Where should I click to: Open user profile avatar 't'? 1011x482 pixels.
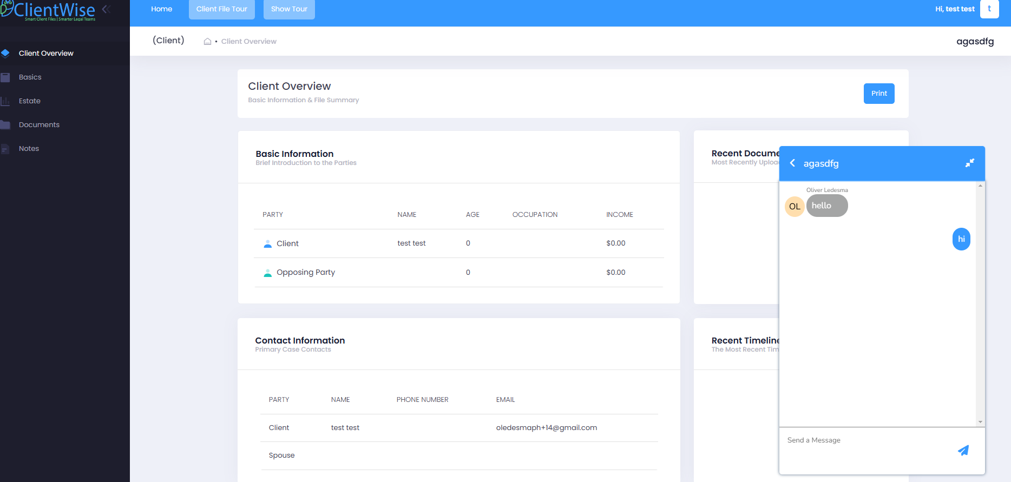(x=989, y=9)
